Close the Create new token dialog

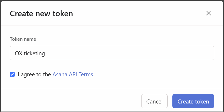(208, 13)
